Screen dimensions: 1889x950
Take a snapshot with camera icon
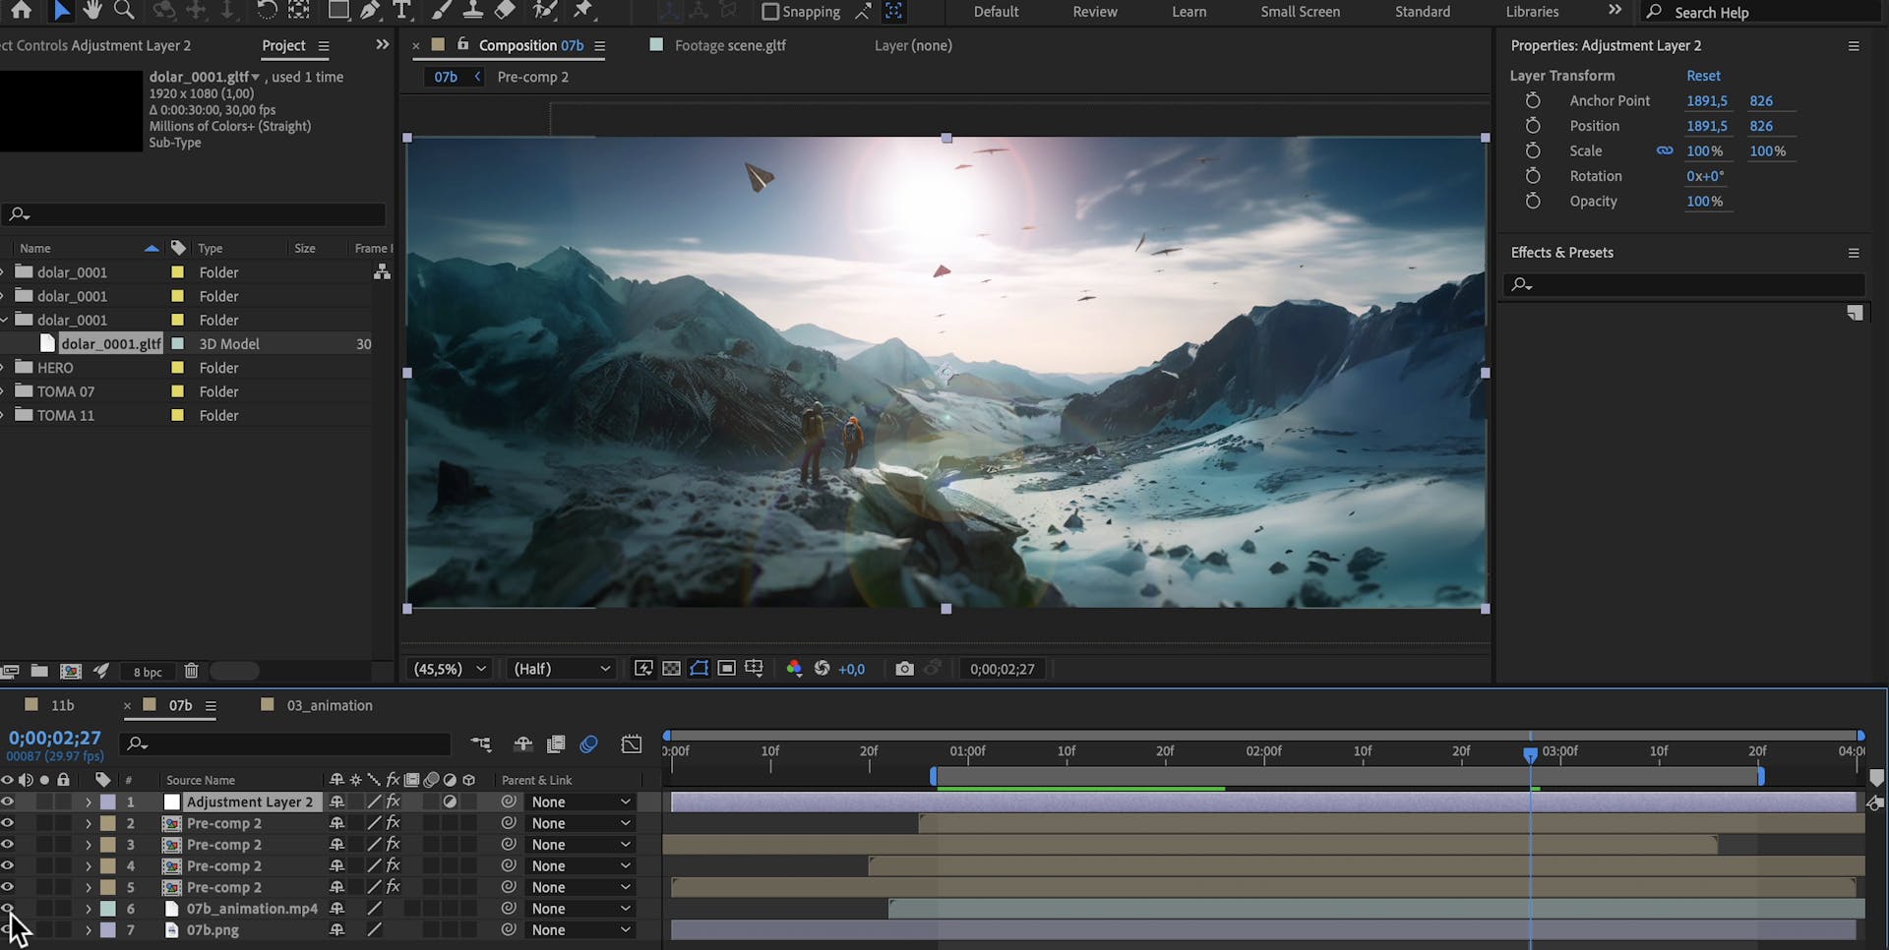click(x=904, y=669)
